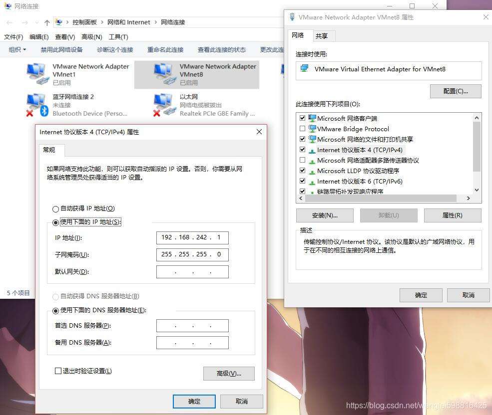Click the Up arrow in Network Connections window
This screenshot has width=492, height=415.
point(47,22)
